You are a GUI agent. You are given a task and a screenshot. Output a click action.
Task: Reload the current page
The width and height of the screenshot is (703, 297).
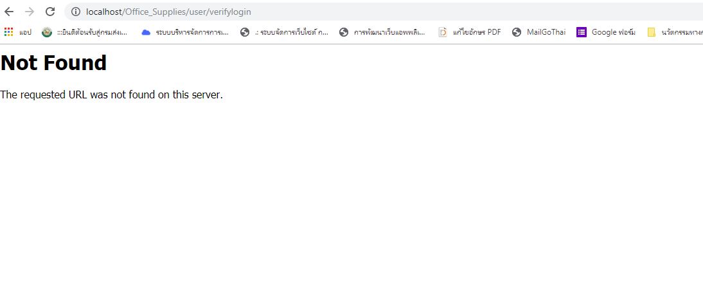(x=50, y=12)
